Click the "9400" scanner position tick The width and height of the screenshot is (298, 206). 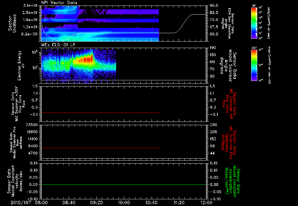33,146
